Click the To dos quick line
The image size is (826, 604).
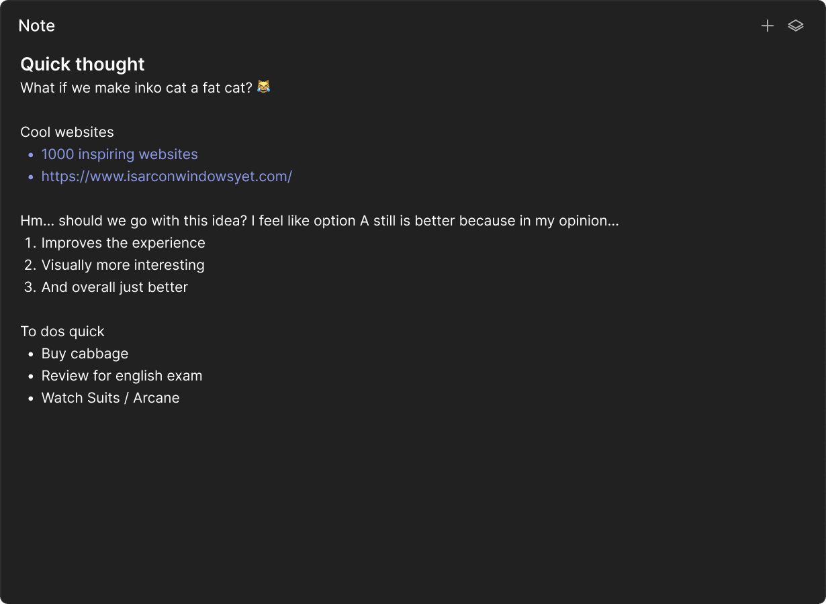pos(62,332)
